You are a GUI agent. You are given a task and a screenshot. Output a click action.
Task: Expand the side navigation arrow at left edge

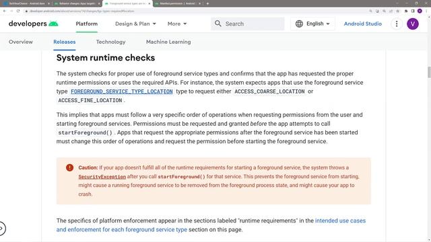(x=1, y=229)
